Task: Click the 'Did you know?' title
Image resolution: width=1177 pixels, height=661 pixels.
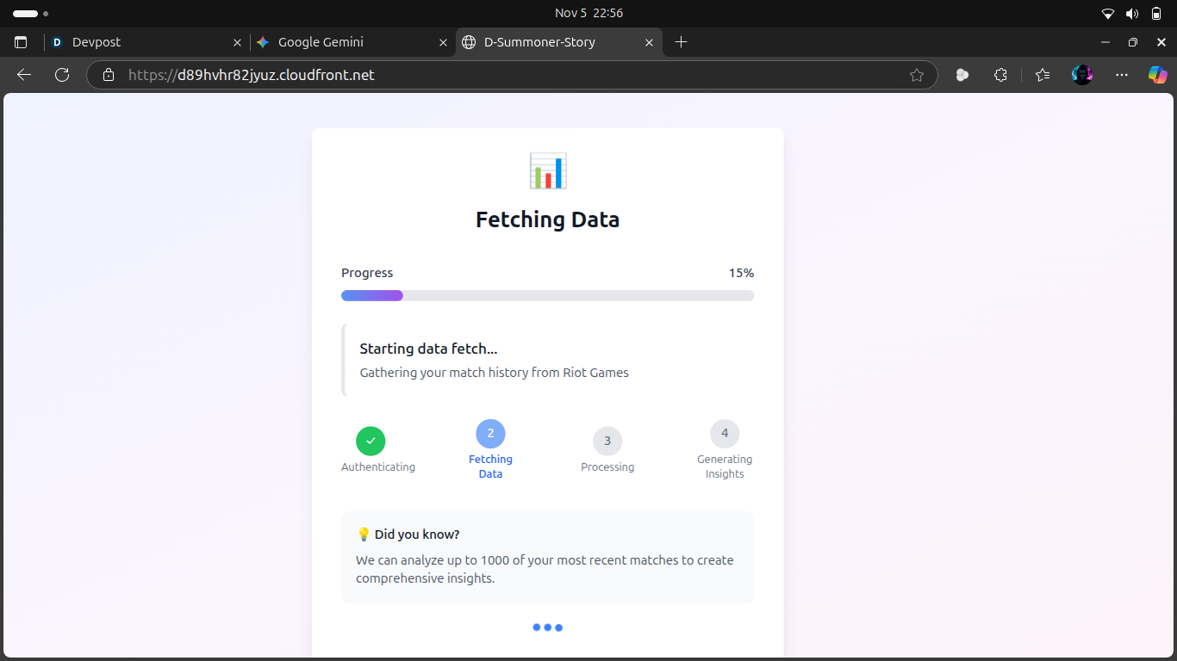Action: point(417,534)
